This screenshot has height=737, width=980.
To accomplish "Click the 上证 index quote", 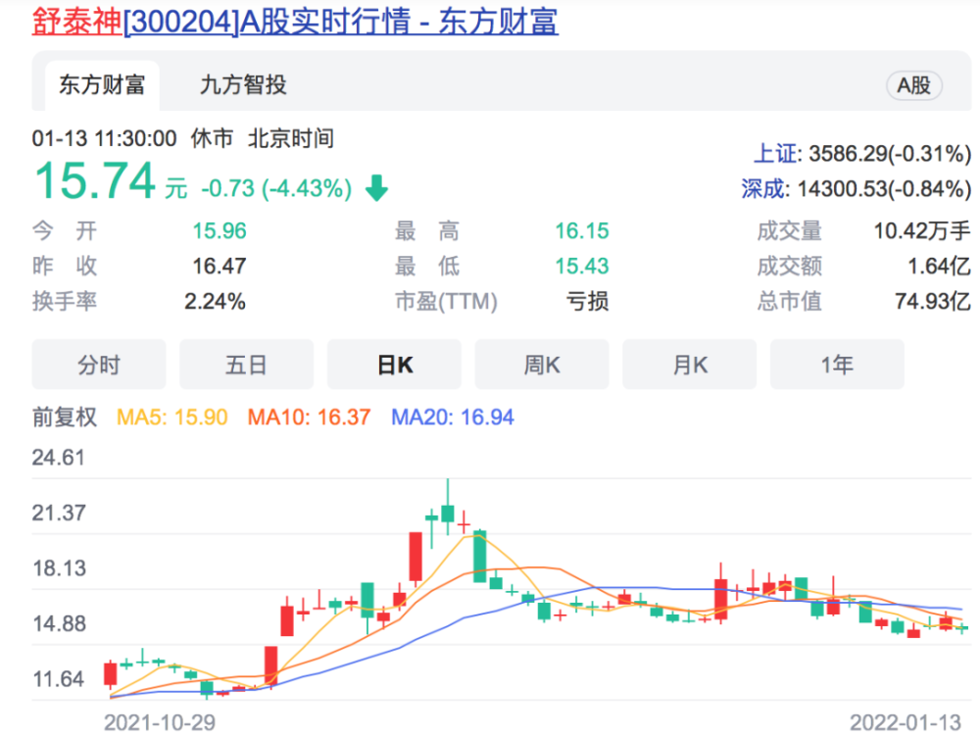I will click(x=862, y=153).
